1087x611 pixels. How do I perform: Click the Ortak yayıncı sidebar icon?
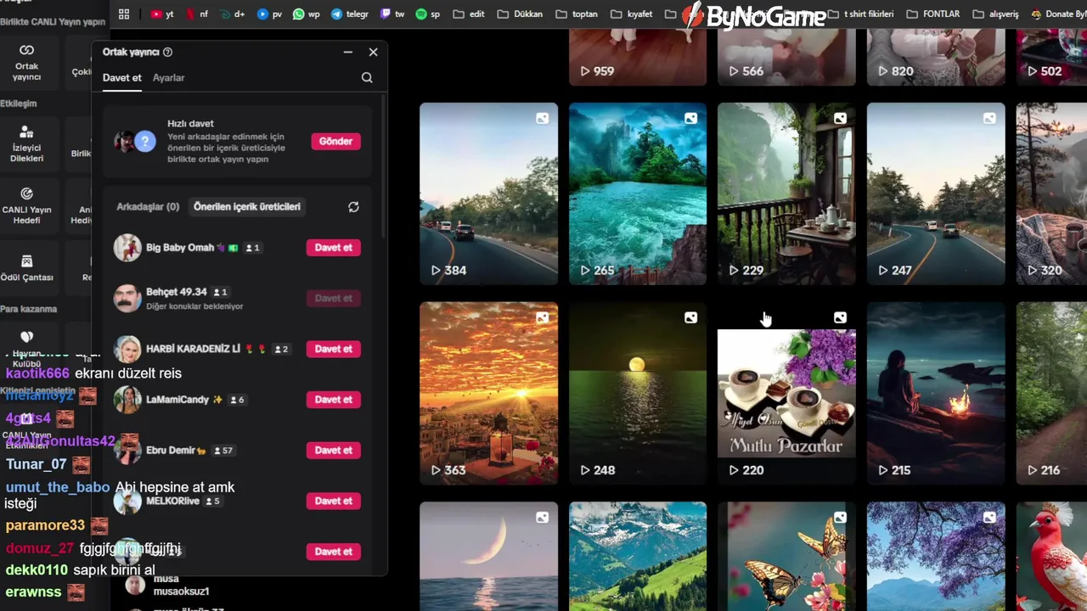click(26, 62)
